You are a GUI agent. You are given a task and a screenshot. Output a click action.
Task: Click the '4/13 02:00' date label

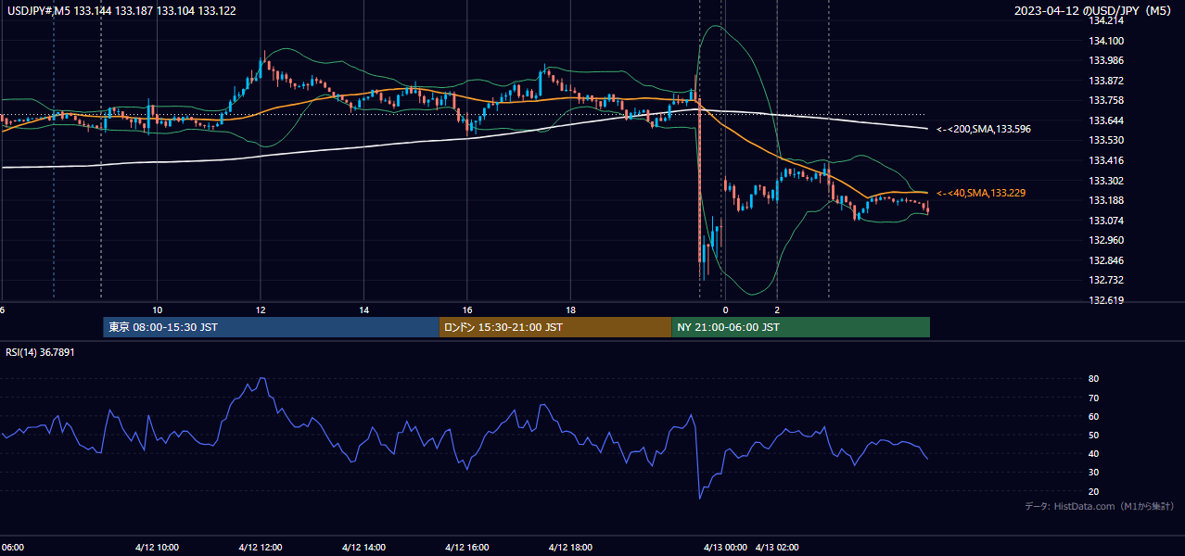[777, 548]
